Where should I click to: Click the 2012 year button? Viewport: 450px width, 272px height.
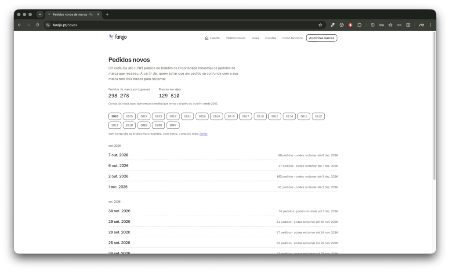click(x=318, y=116)
